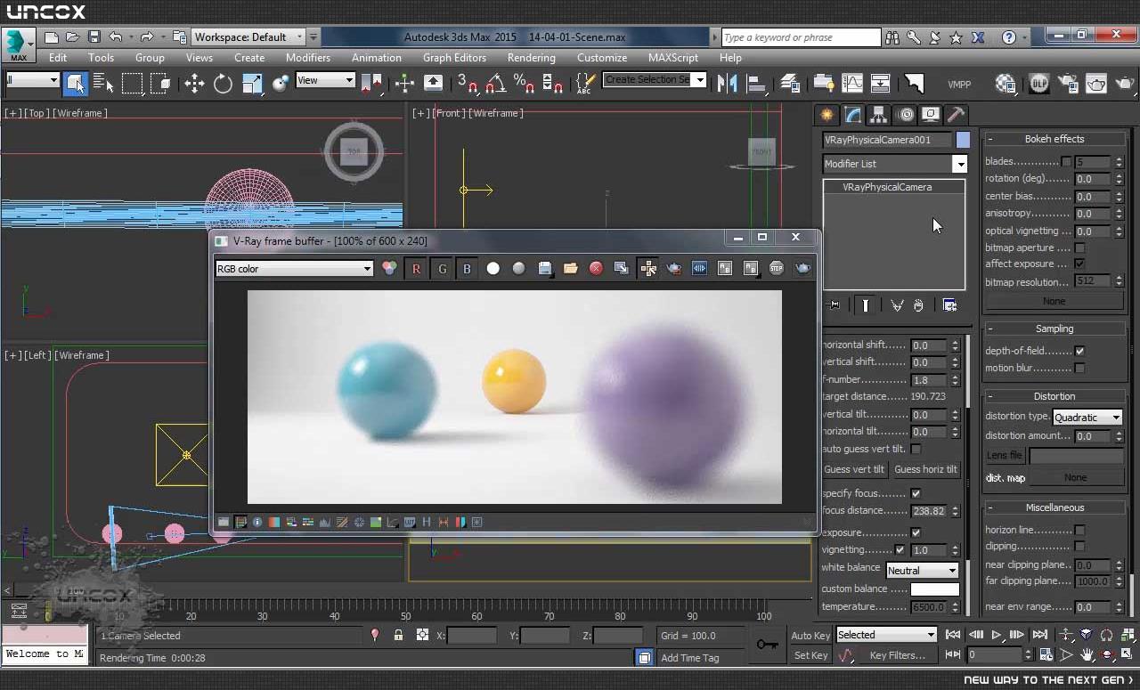Viewport: 1140px width, 690px height.
Task: Open the Create Selection Set dropdown
Action: [655, 80]
